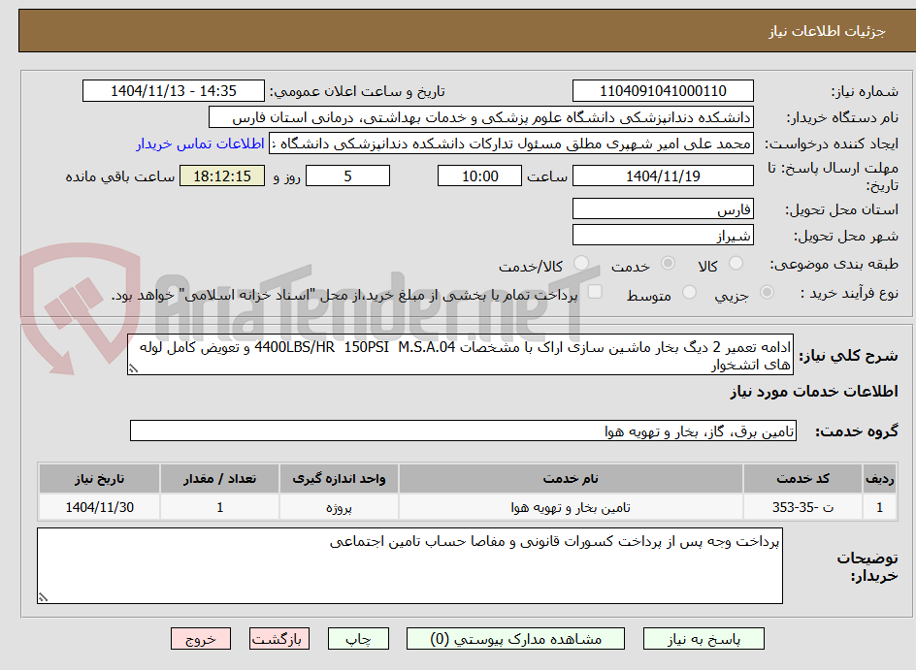Click the request creator name field
The image size is (916, 670).
(x=511, y=144)
